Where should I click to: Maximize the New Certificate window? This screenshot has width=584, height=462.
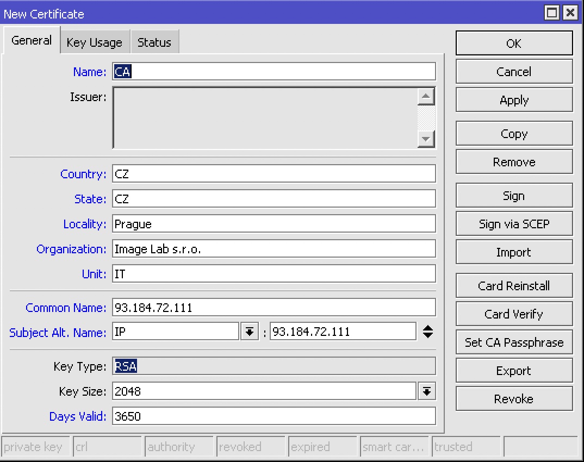[x=552, y=13]
